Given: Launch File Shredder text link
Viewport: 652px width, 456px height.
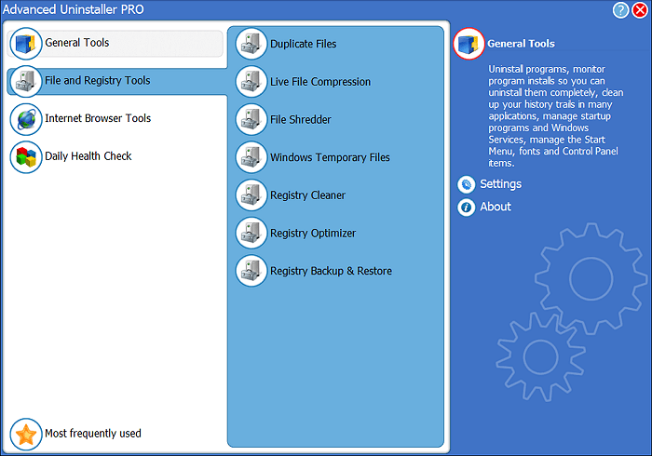Looking at the screenshot, I should 301,120.
